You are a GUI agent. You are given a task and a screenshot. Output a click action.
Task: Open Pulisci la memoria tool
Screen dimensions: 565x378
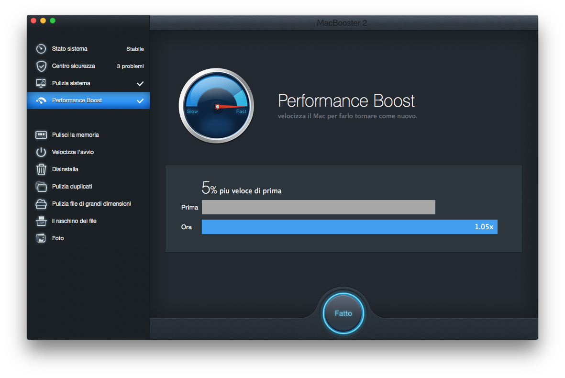coord(89,135)
